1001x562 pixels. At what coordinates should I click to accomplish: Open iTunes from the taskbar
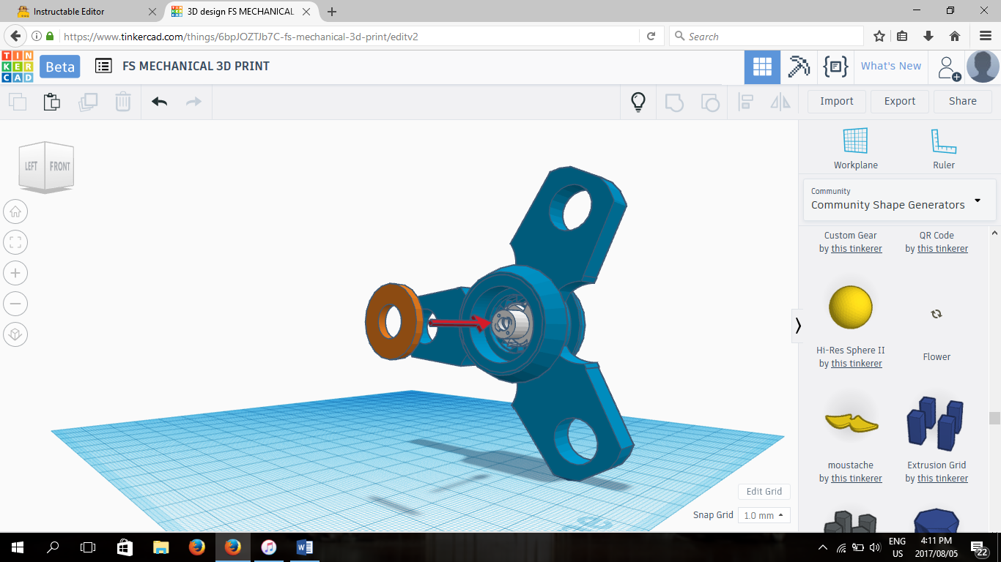tap(269, 547)
